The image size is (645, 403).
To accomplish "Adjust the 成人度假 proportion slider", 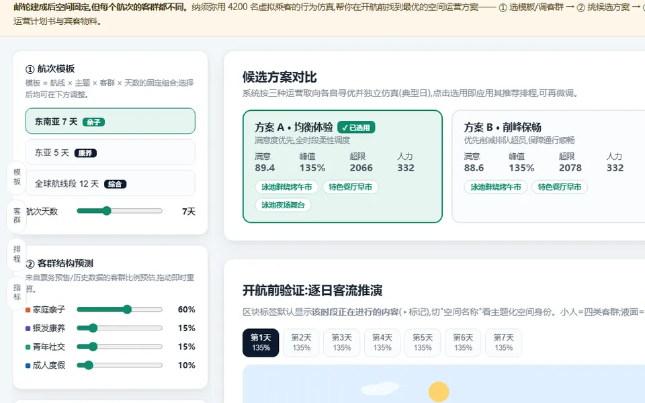I will [x=120, y=365].
